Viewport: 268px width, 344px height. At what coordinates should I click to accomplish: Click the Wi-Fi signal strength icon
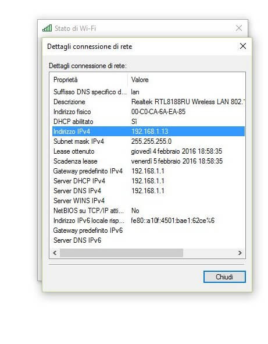[47, 28]
